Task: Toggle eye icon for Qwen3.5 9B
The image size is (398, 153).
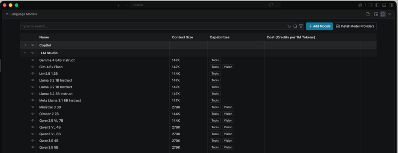Action: (33, 147)
